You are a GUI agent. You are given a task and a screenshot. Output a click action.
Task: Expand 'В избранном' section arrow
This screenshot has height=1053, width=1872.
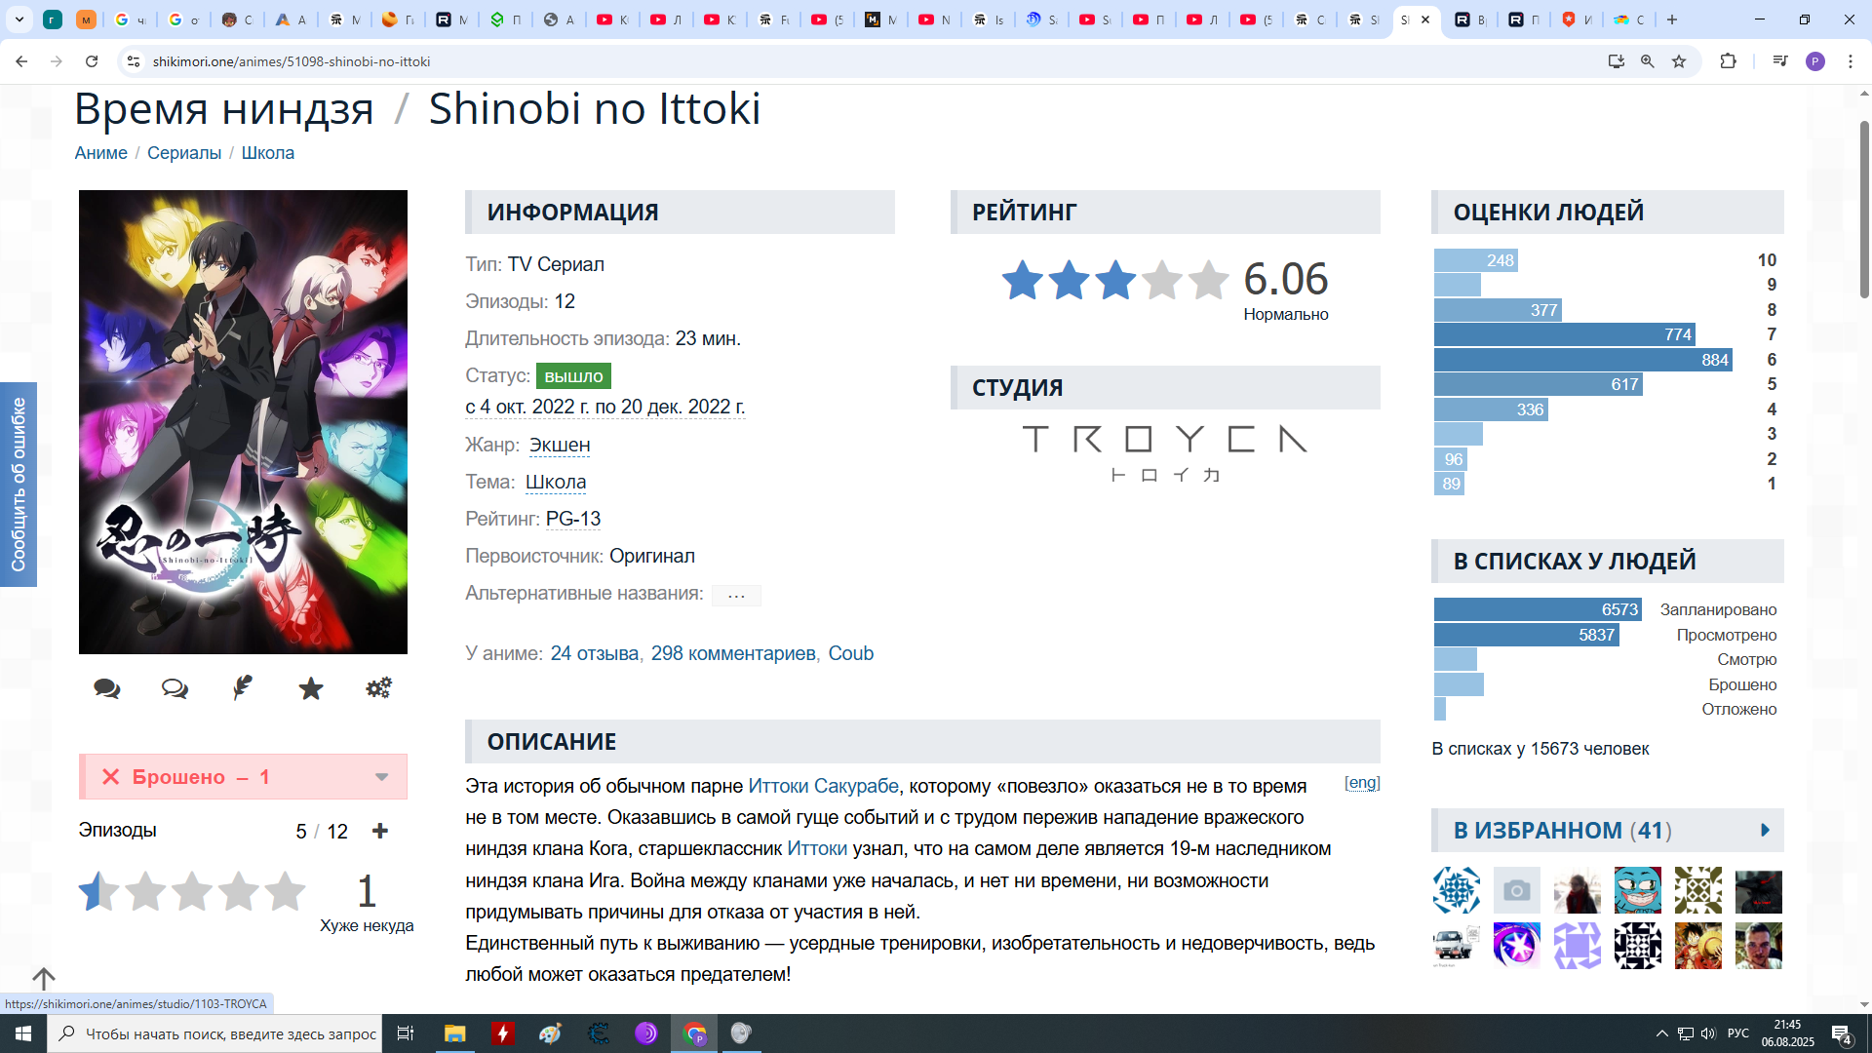coord(1765,831)
